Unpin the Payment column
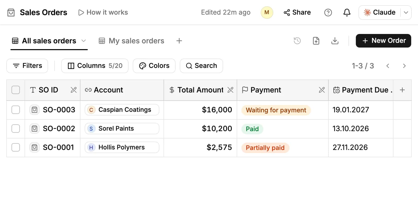 [322, 90]
